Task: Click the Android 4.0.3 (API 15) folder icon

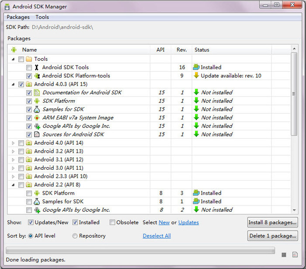Action: [x=29, y=84]
